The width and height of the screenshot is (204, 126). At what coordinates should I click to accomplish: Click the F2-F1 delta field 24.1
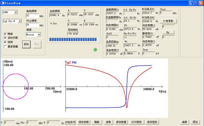130,21
